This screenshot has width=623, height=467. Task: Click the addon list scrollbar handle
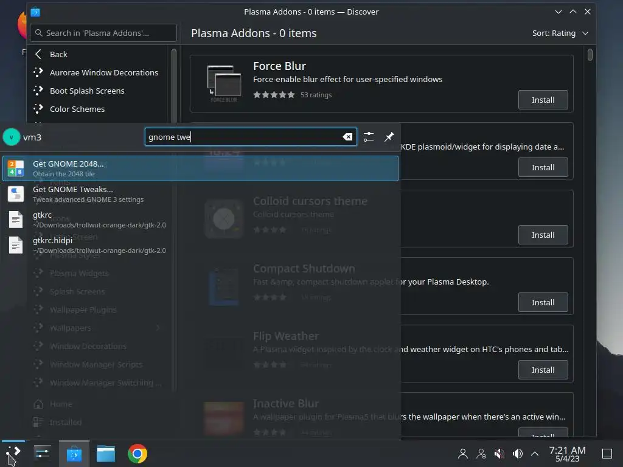(590, 54)
